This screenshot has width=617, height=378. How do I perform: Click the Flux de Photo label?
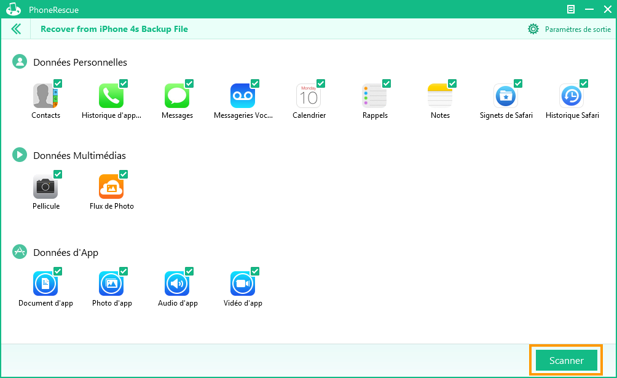point(112,206)
